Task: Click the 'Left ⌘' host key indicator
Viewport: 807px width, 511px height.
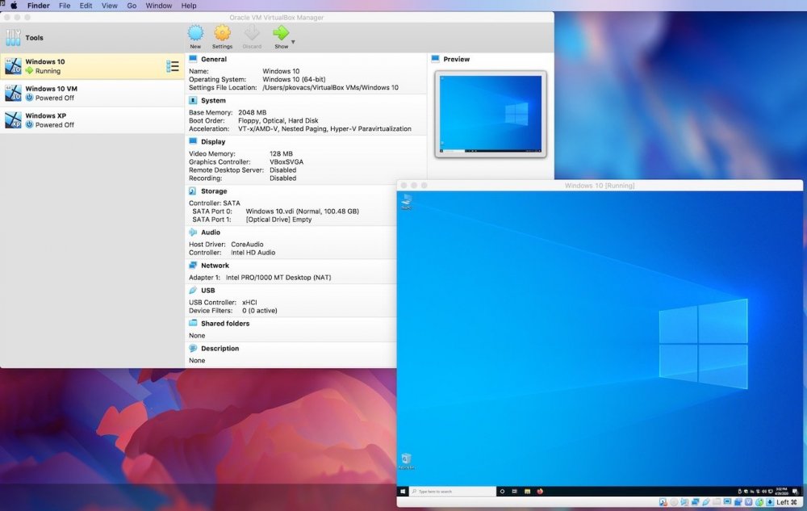Action: tap(788, 502)
